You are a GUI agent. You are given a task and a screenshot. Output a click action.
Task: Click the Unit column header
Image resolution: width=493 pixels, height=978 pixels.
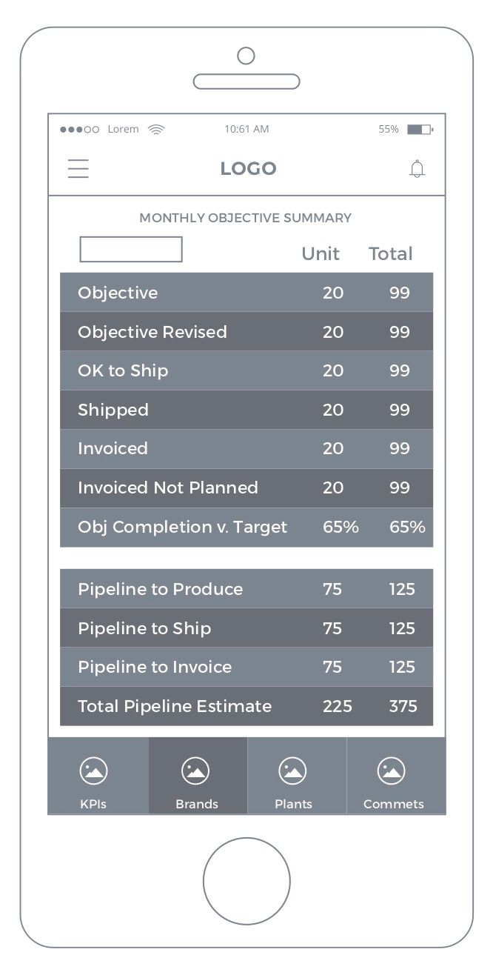(x=321, y=253)
